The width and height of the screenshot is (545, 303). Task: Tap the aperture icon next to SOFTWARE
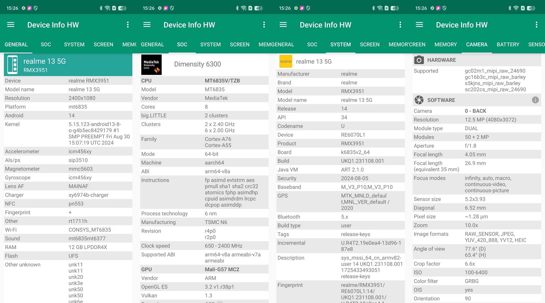419,100
